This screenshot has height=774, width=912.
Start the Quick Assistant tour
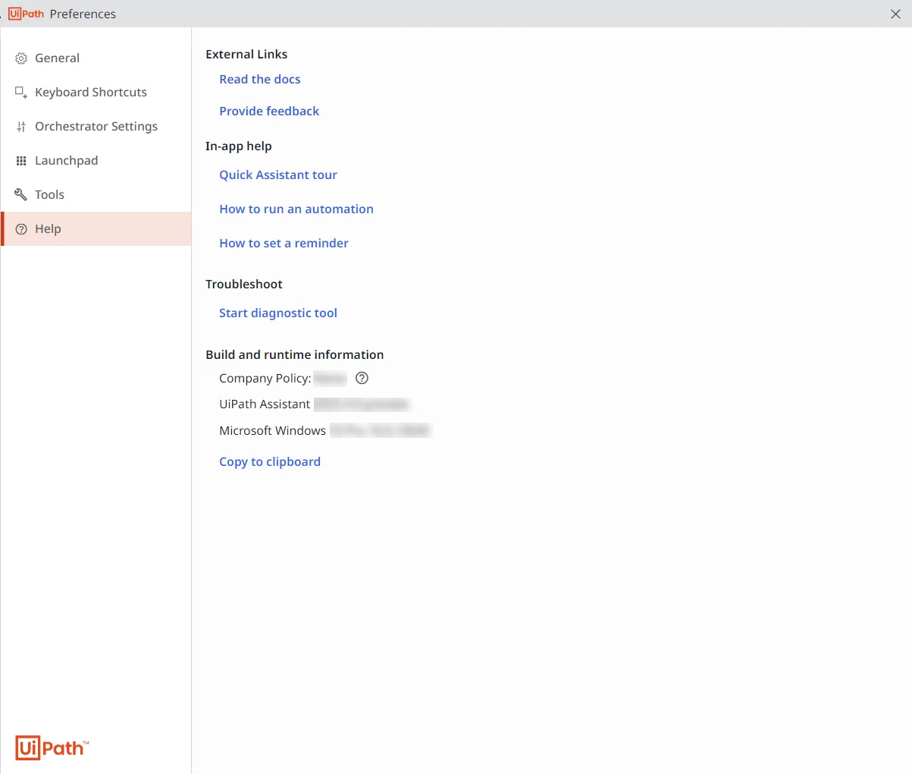pyautogui.click(x=278, y=175)
